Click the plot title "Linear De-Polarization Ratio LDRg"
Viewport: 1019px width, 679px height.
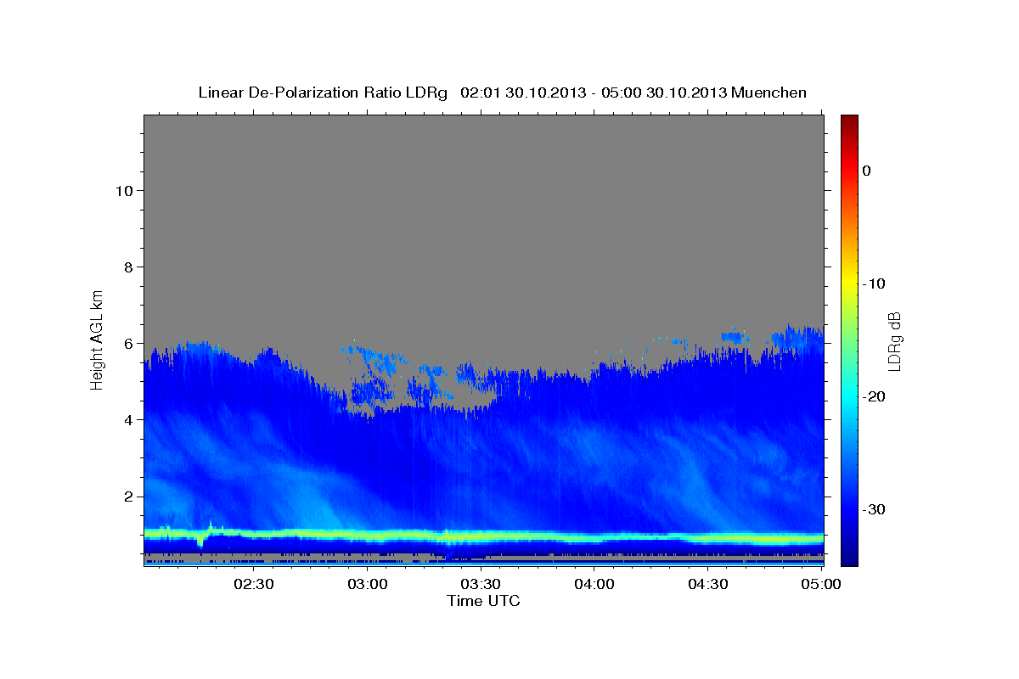pyautogui.click(x=322, y=93)
